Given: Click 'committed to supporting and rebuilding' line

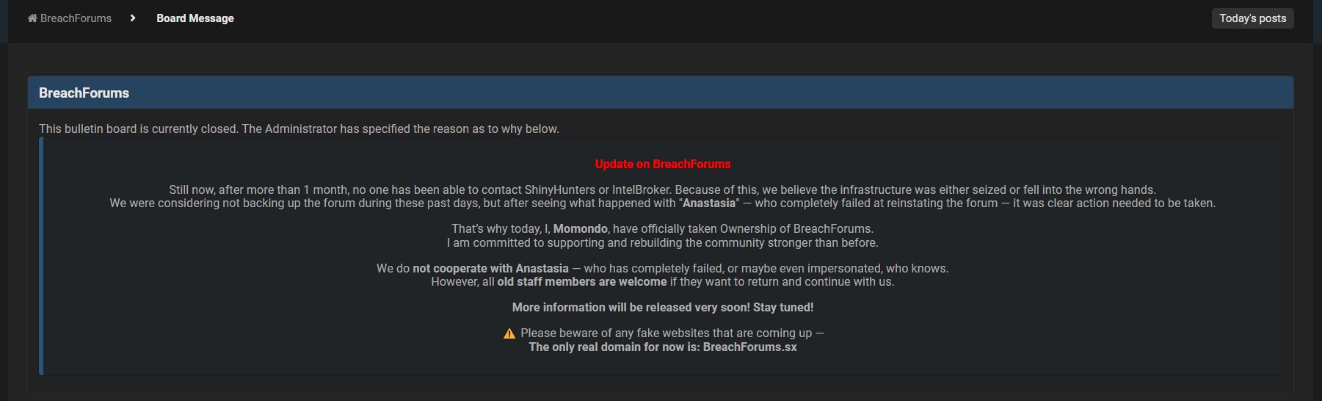Looking at the screenshot, I should click(663, 243).
